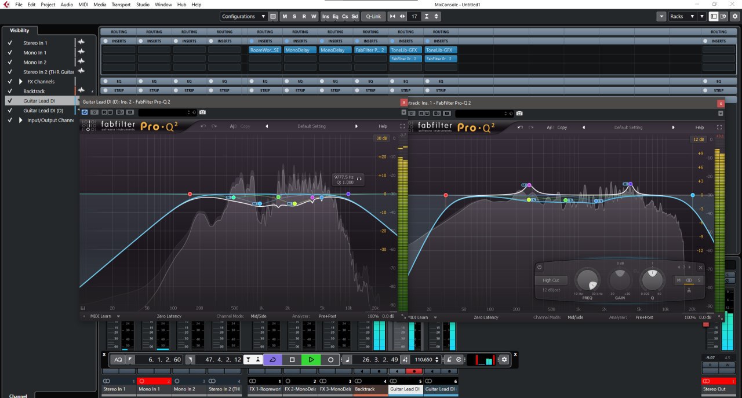Click the Record button in the transport
The width and height of the screenshot is (742, 398).
point(330,360)
